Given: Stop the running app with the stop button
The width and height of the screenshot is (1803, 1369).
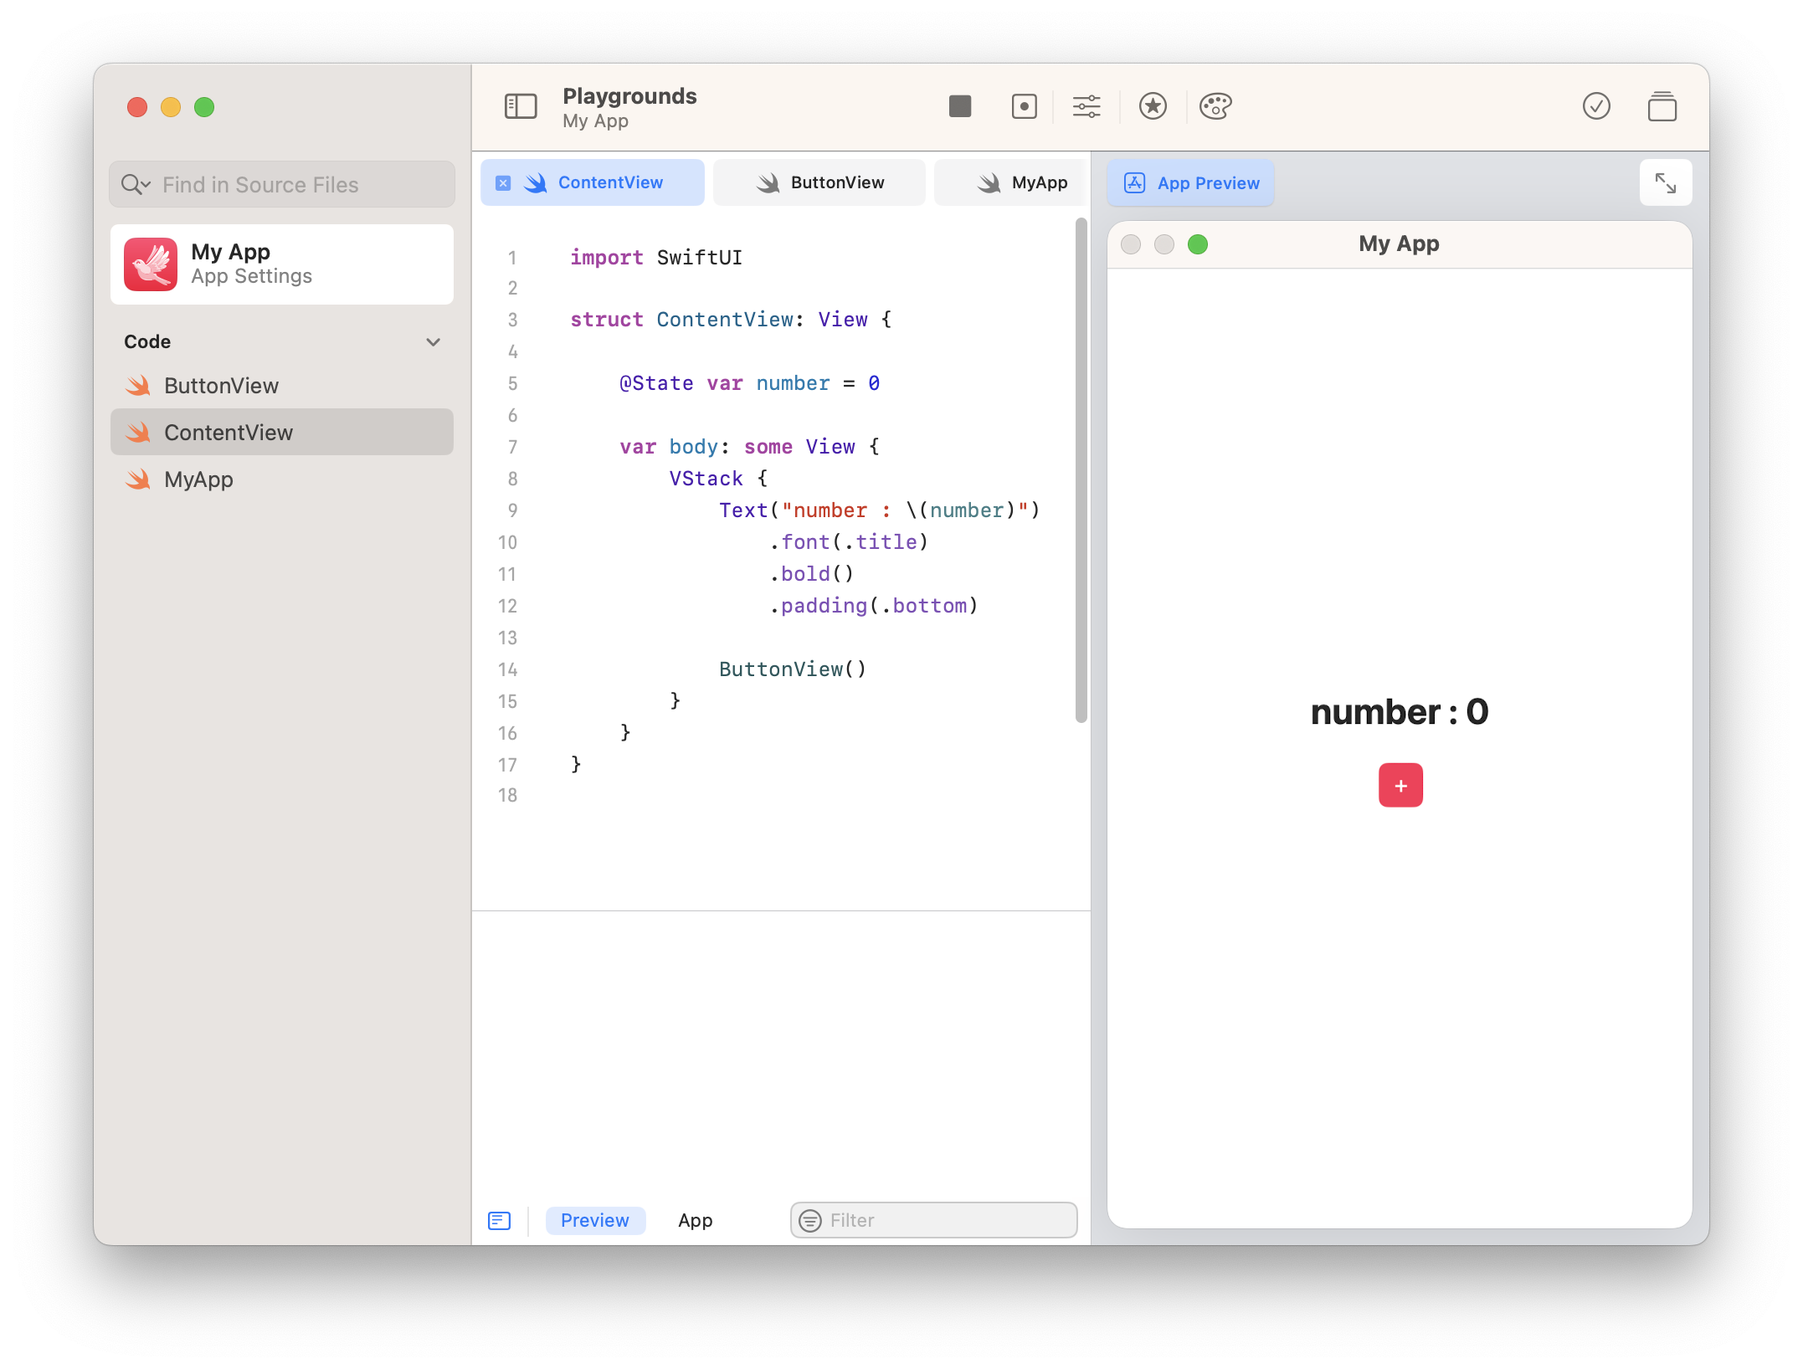Looking at the screenshot, I should tap(959, 106).
